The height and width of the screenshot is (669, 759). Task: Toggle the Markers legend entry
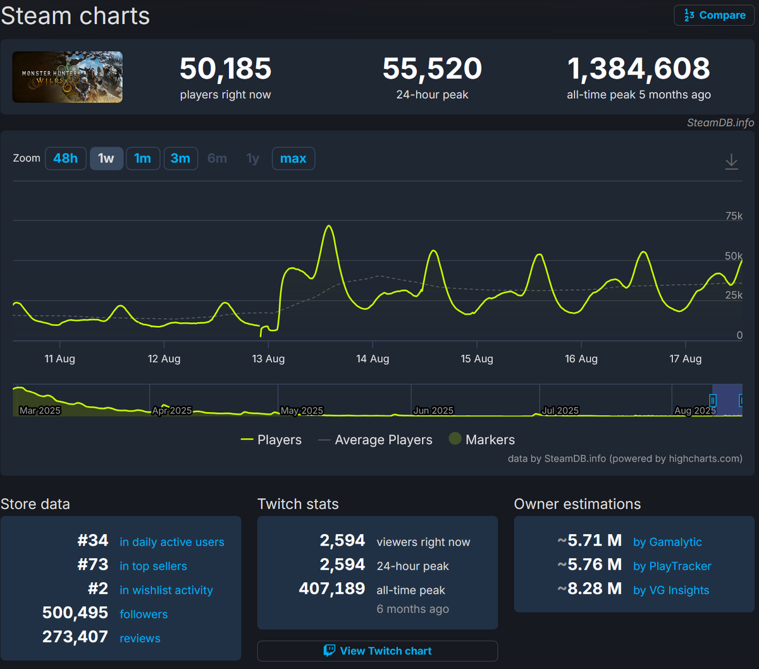coord(482,439)
